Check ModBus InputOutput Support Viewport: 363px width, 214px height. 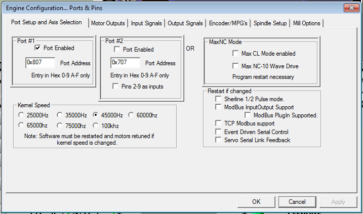click(x=218, y=107)
